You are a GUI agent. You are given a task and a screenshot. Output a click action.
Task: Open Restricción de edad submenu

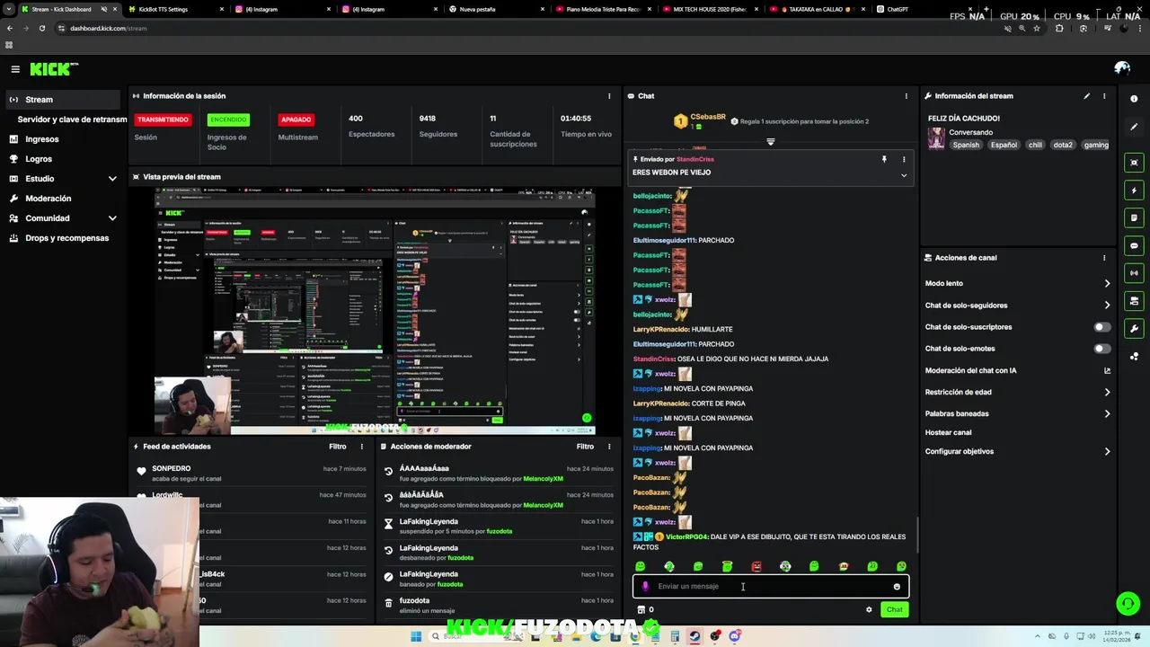(x=1107, y=392)
